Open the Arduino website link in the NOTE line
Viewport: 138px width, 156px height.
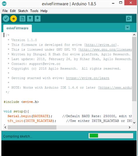tap(116, 88)
